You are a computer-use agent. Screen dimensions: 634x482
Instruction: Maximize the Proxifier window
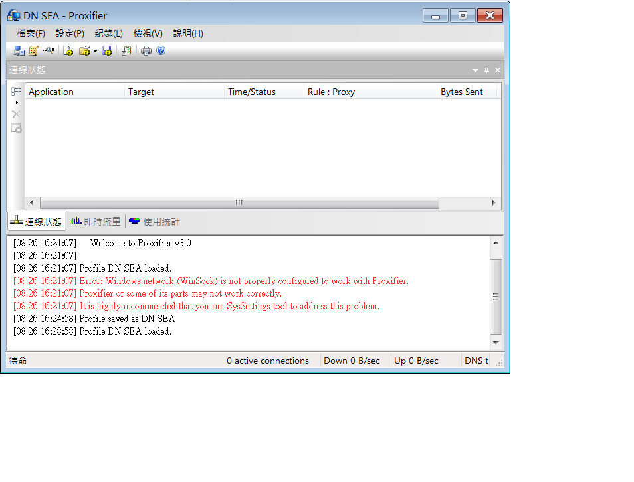(x=463, y=16)
